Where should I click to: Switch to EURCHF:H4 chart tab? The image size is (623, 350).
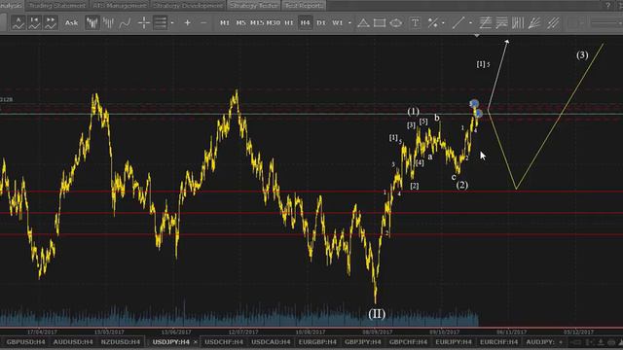click(498, 341)
